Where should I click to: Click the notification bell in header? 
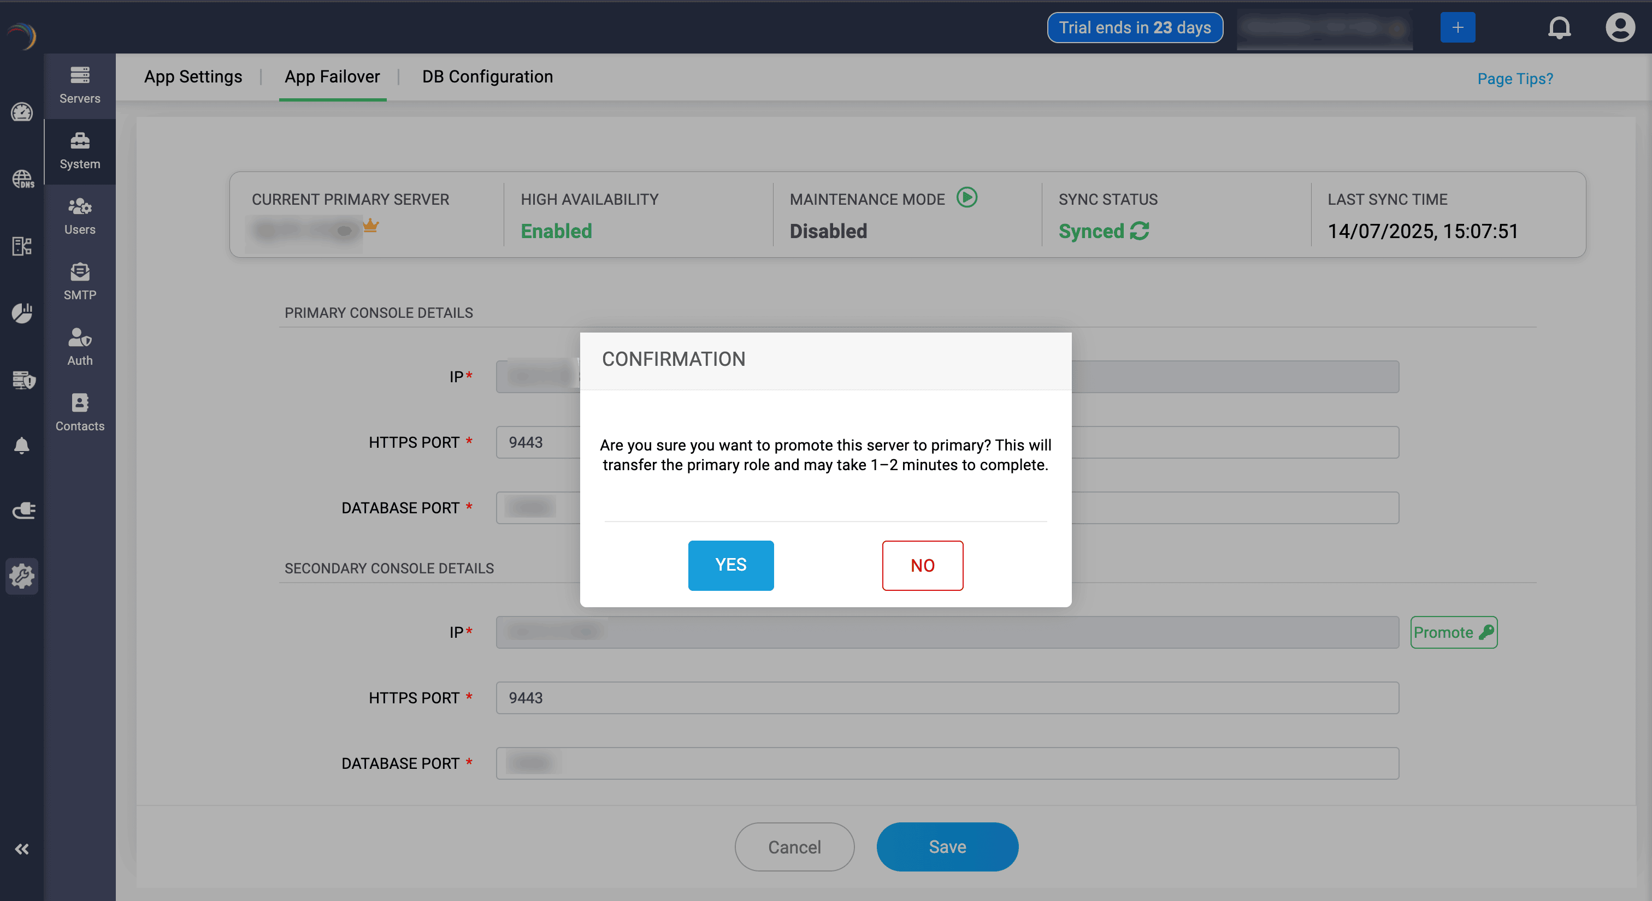[x=1559, y=27]
